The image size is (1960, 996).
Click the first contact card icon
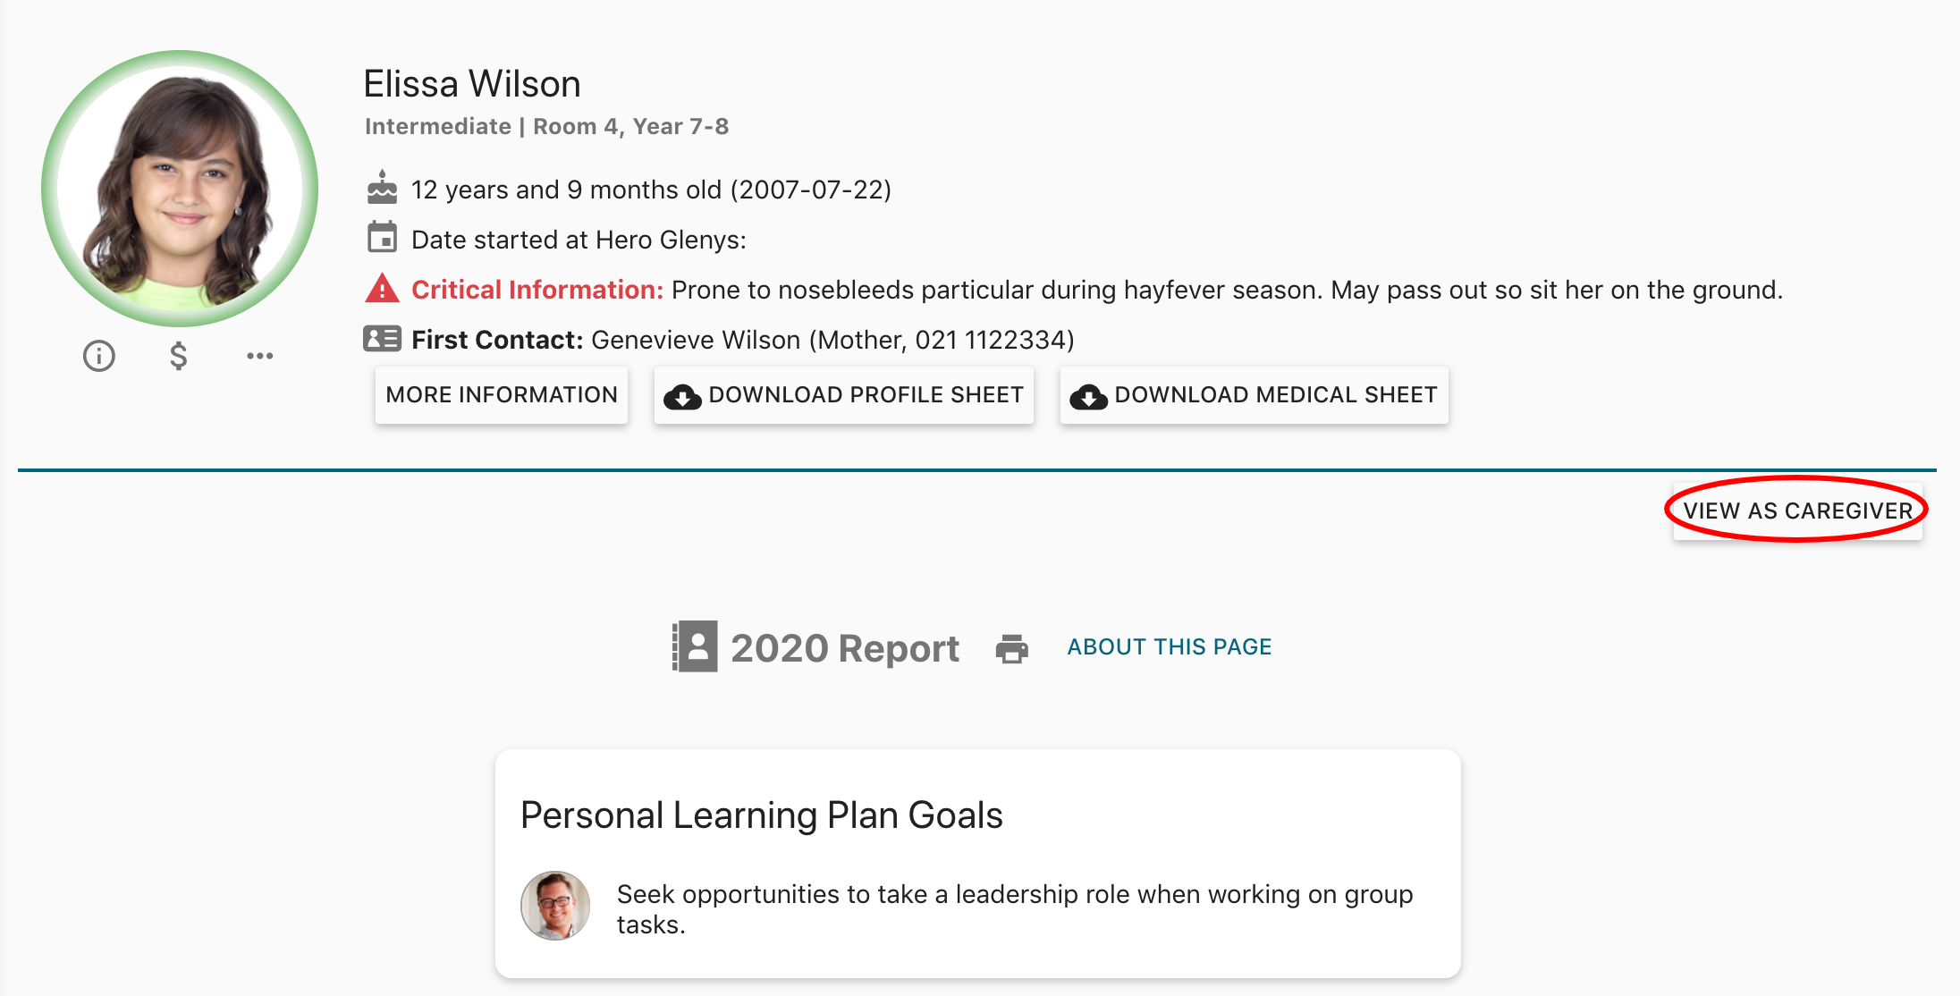[x=382, y=339]
